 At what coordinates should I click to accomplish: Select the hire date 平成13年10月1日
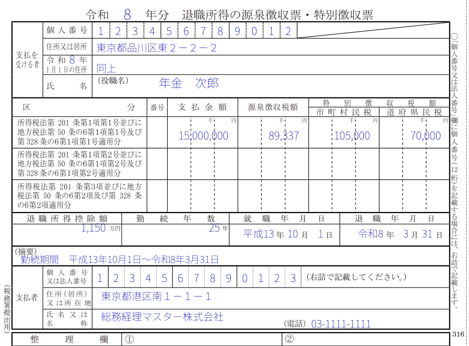(x=288, y=234)
